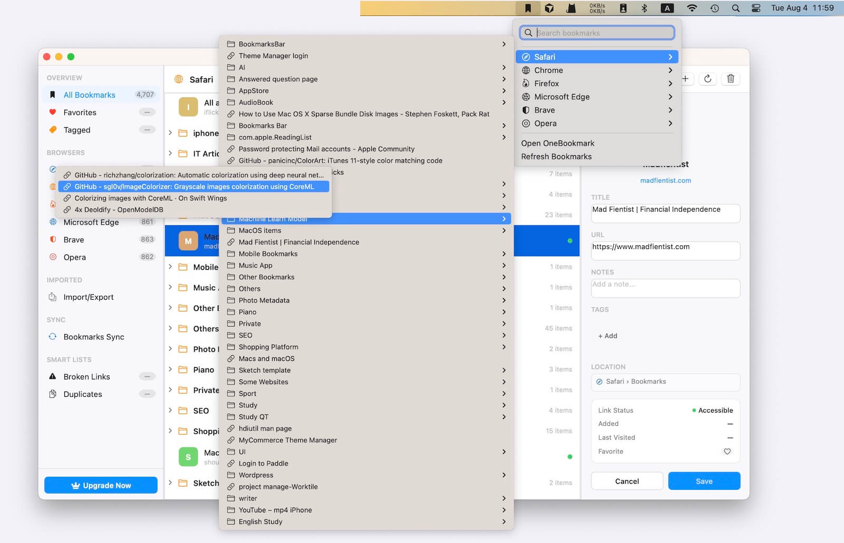Viewport: 844px width, 543px height.
Task: Expand the Opera submenu in dropdown
Action: (597, 123)
